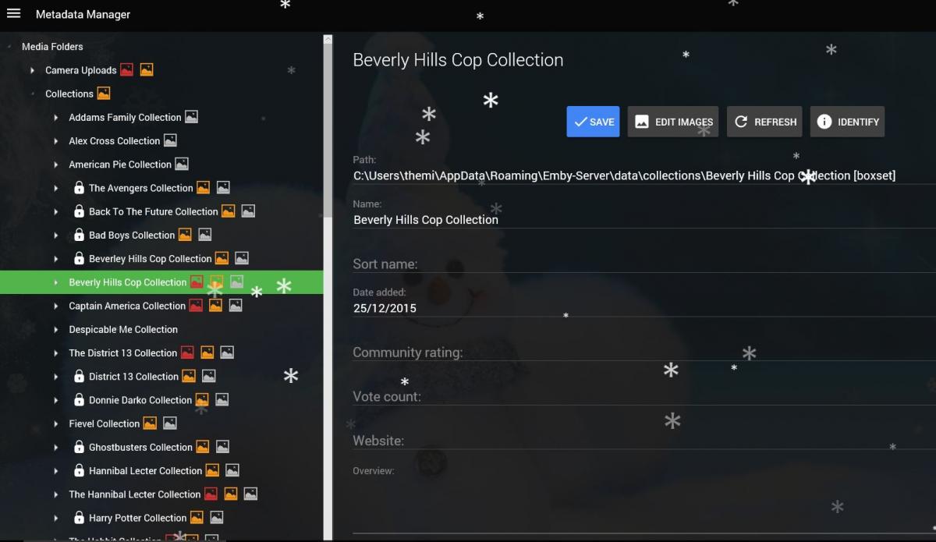The width and height of the screenshot is (936, 542).
Task: Identify the Beverly Hills Cop Collection
Action: tap(847, 122)
